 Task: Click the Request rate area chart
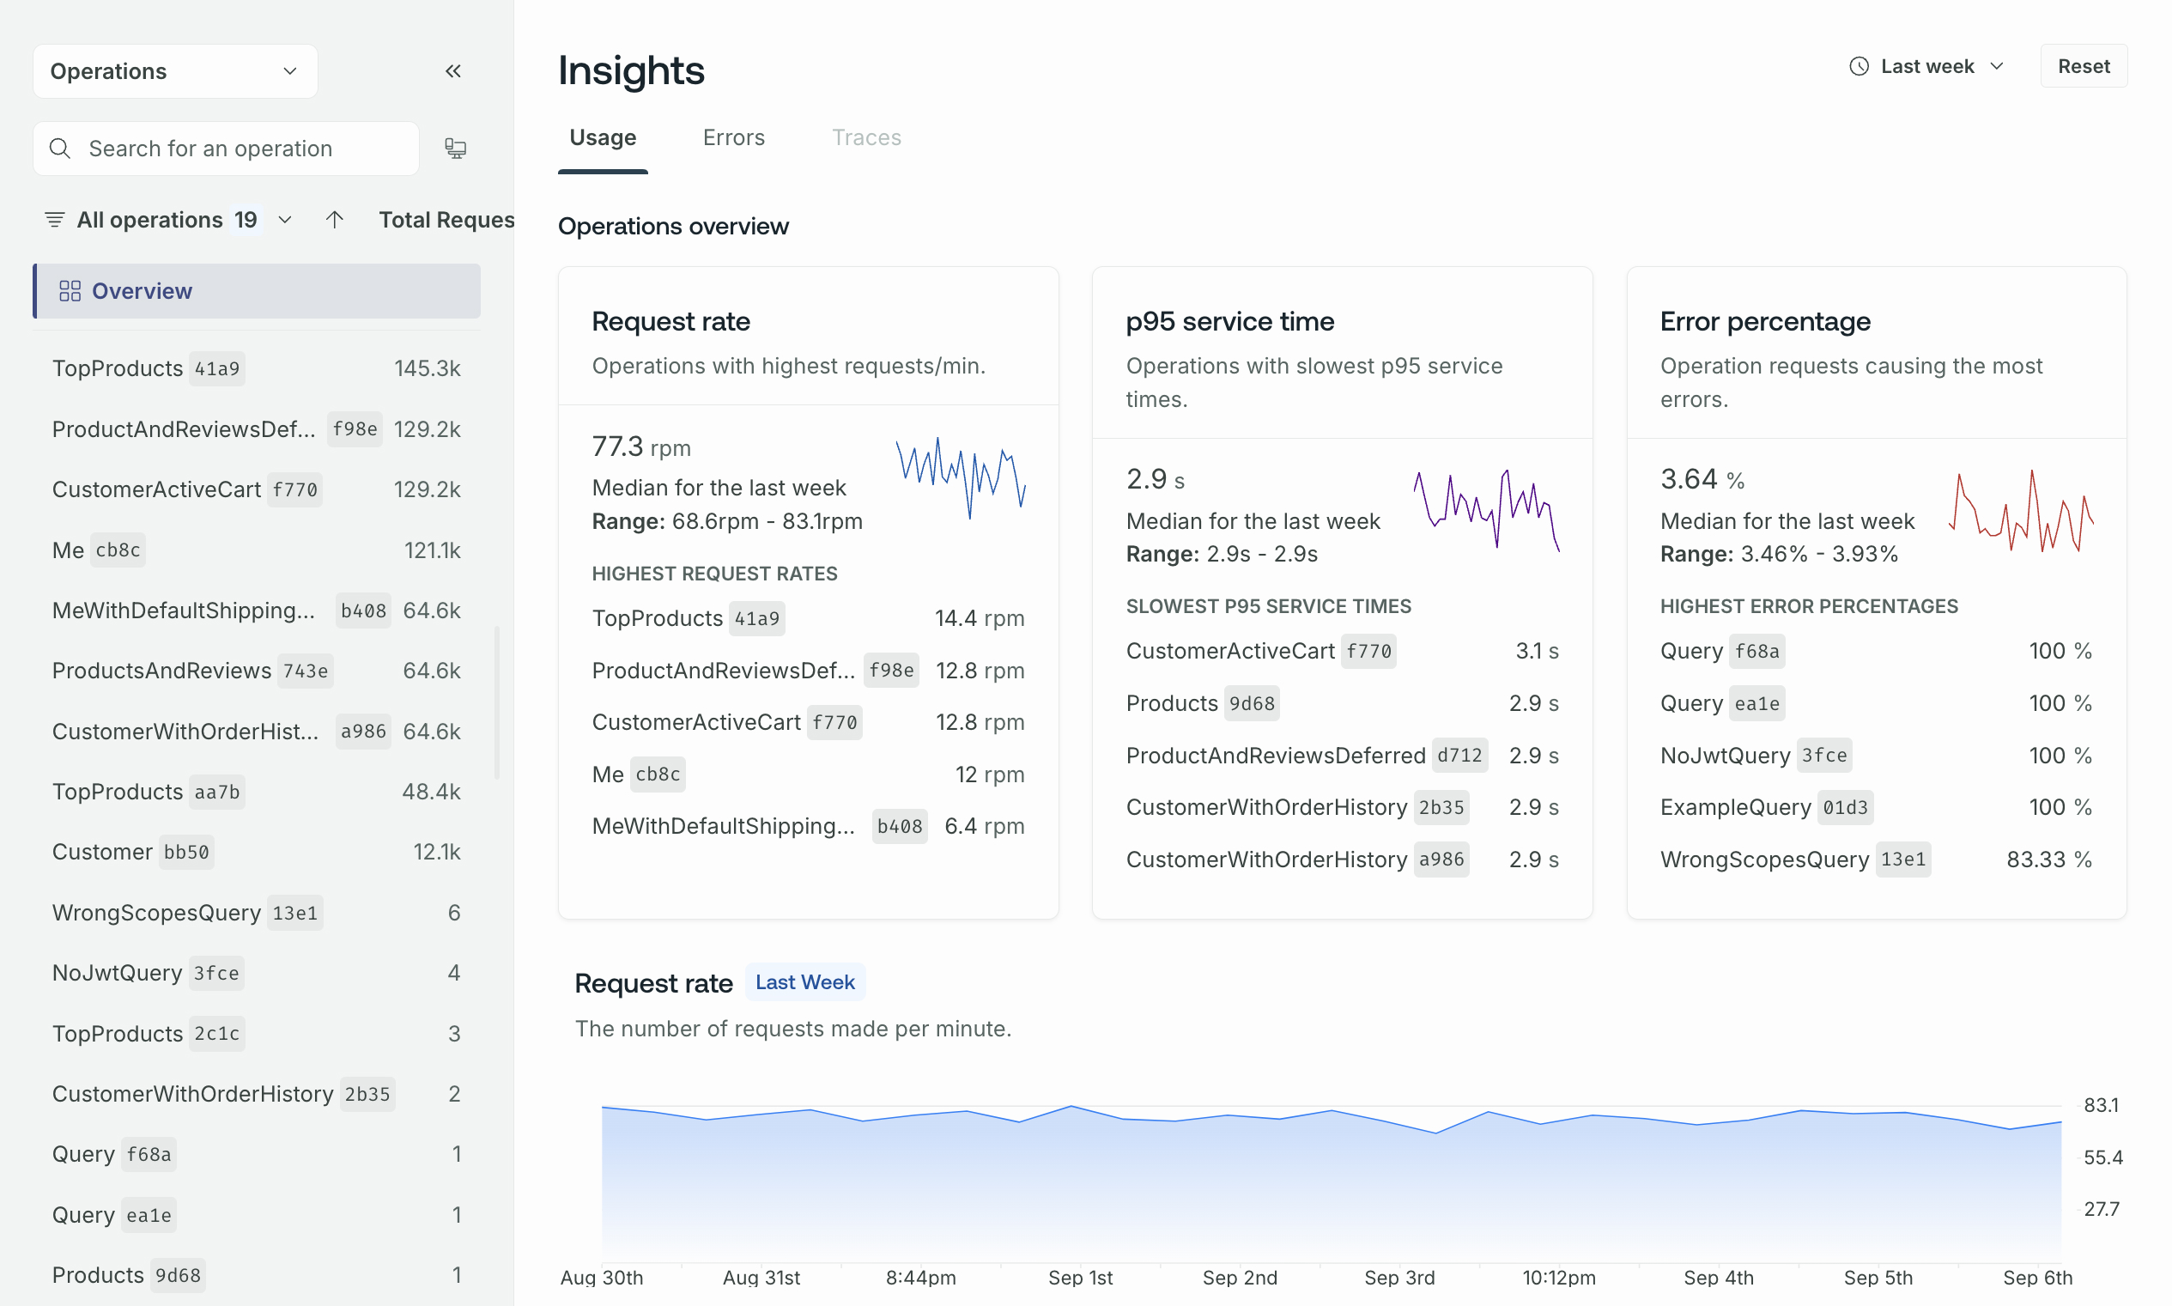[x=1331, y=1184]
